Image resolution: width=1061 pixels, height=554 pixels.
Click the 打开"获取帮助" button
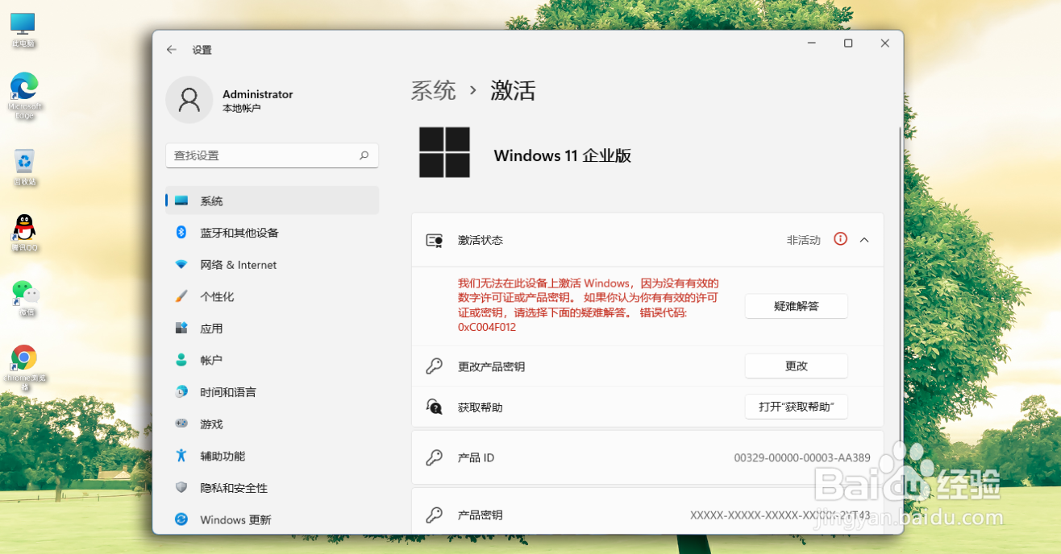pyautogui.click(x=797, y=407)
